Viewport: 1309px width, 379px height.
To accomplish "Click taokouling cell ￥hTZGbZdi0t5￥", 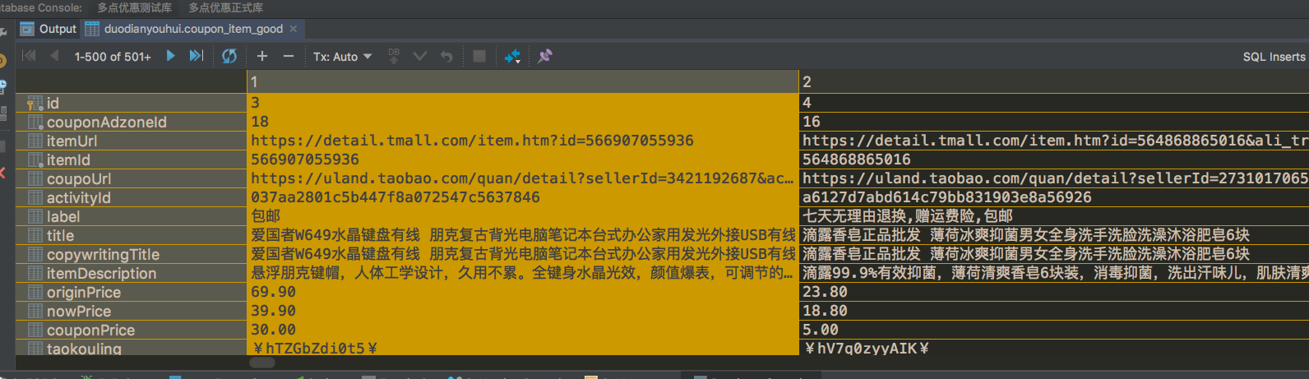I will coord(523,348).
